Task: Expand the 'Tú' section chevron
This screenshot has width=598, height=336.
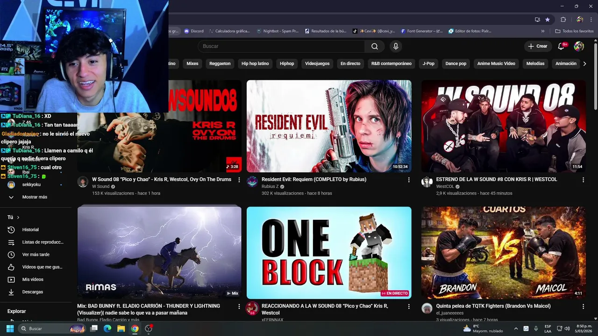Action: (x=18, y=217)
